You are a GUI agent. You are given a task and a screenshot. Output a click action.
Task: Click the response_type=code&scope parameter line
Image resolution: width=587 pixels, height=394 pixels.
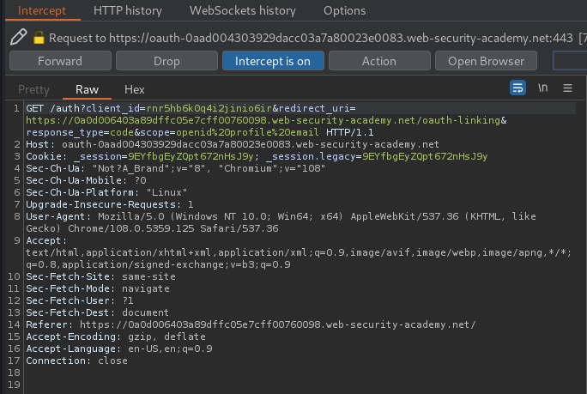[200, 132]
